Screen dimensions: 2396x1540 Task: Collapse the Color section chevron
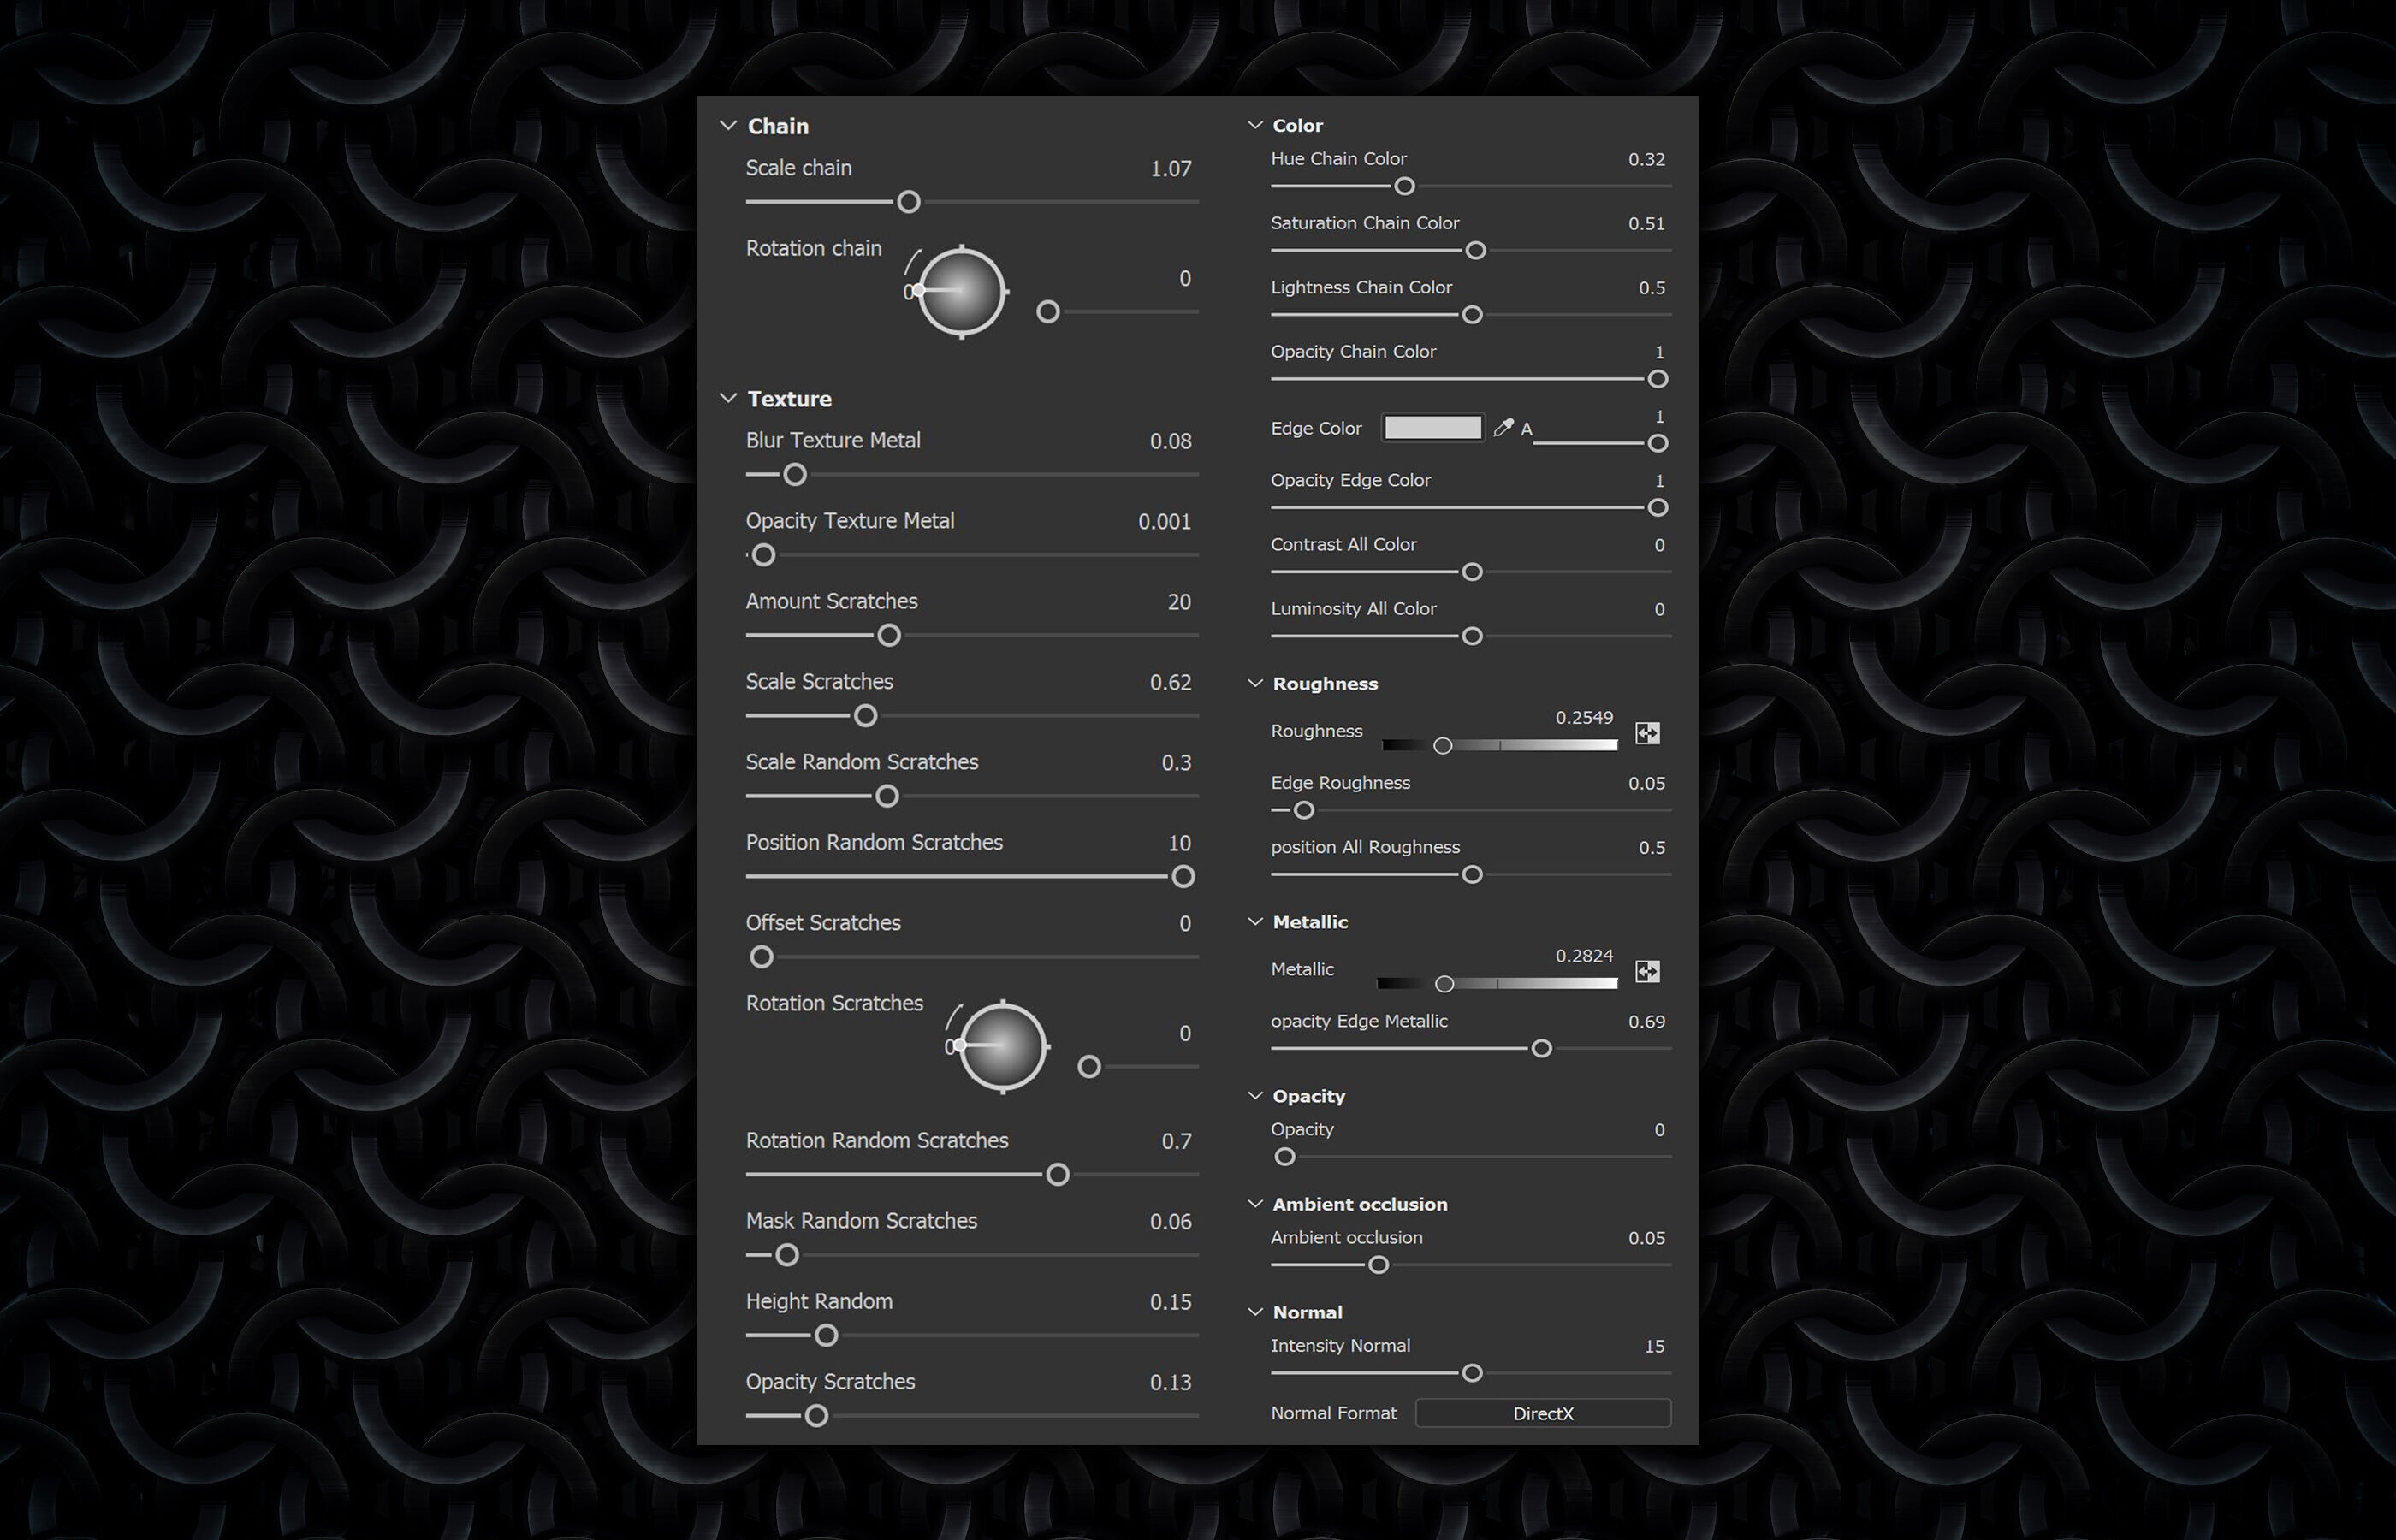point(1255,125)
